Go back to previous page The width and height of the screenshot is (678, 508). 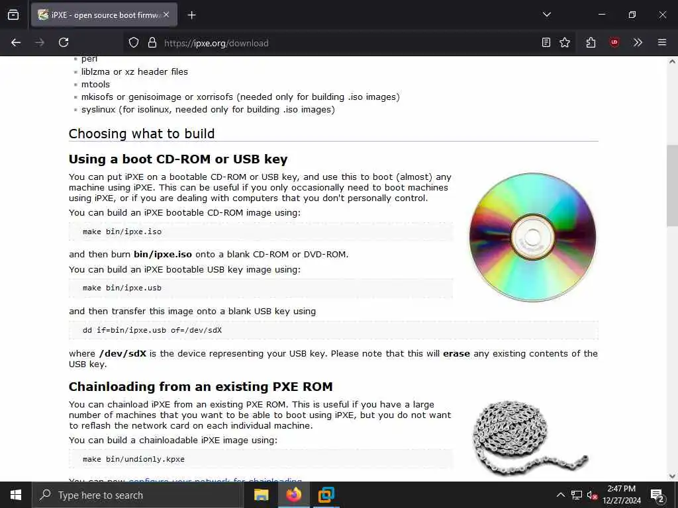(16, 42)
